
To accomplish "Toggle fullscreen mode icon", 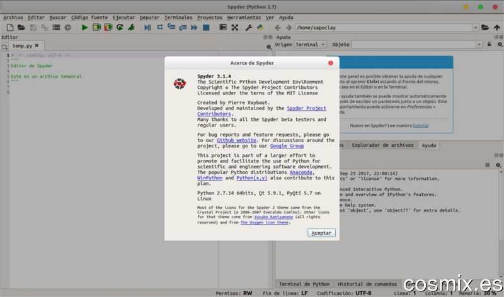I will pos(234,28).
